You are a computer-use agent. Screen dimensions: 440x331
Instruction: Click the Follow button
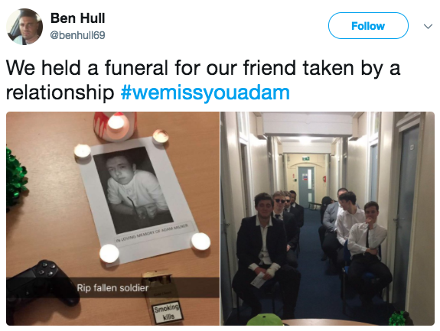click(368, 26)
